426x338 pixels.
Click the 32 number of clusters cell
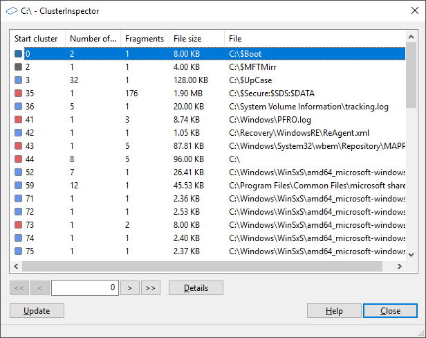[x=74, y=80]
